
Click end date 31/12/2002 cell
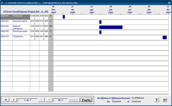pyautogui.click(x=44, y=27)
